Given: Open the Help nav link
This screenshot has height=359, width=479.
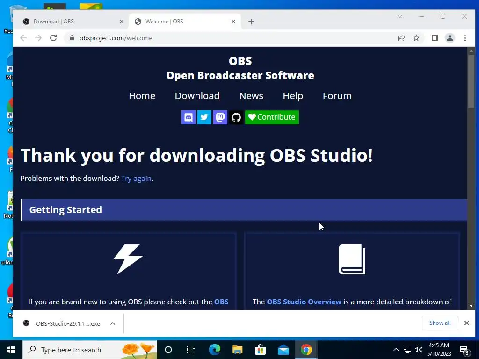Looking at the screenshot, I should [293, 96].
